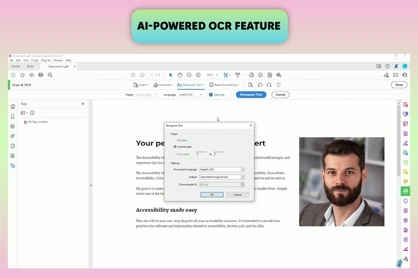Select the From page radio button
Screen dimensions: 418x278
click(175, 154)
